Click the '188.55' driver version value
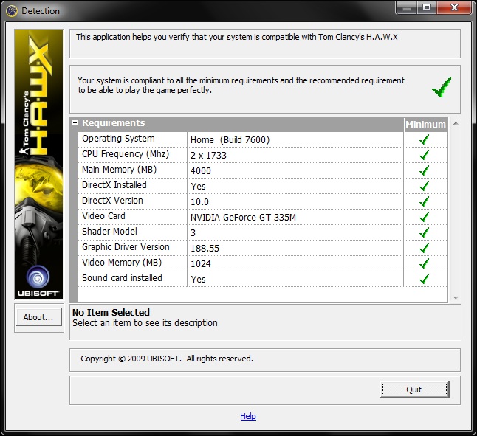The width and height of the screenshot is (477, 436). click(x=205, y=249)
